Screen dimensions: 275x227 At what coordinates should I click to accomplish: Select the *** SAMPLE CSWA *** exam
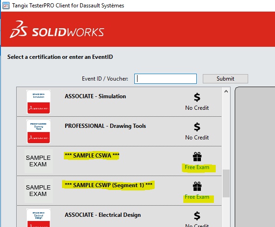pyautogui.click(x=92, y=156)
